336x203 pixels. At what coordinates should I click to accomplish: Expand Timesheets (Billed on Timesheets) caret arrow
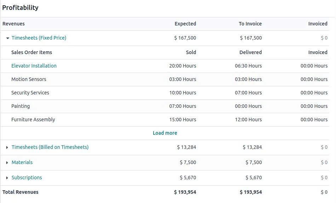7,147
